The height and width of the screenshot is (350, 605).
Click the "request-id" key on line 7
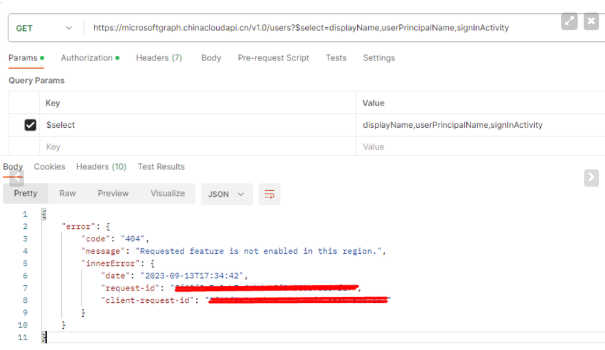(130, 288)
